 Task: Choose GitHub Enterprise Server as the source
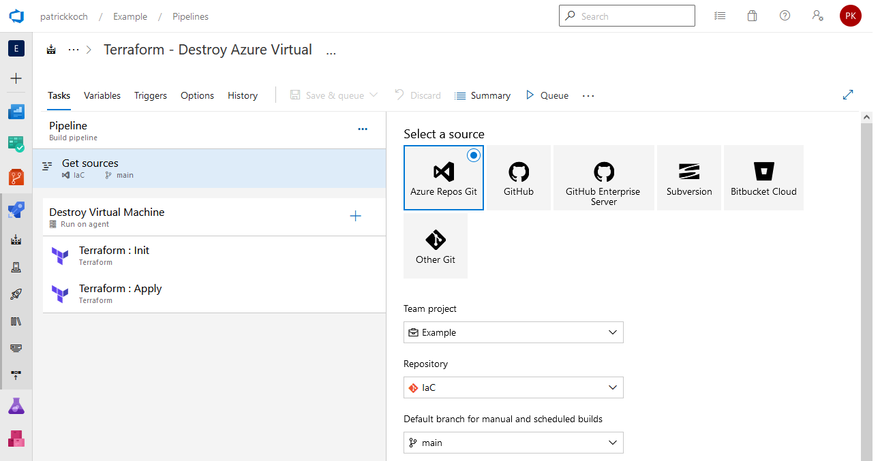[x=604, y=177]
